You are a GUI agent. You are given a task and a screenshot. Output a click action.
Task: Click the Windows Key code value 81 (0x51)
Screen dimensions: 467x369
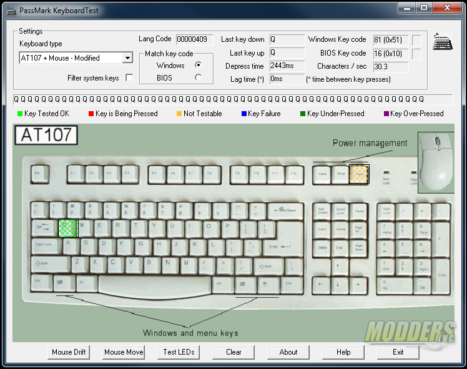click(391, 40)
